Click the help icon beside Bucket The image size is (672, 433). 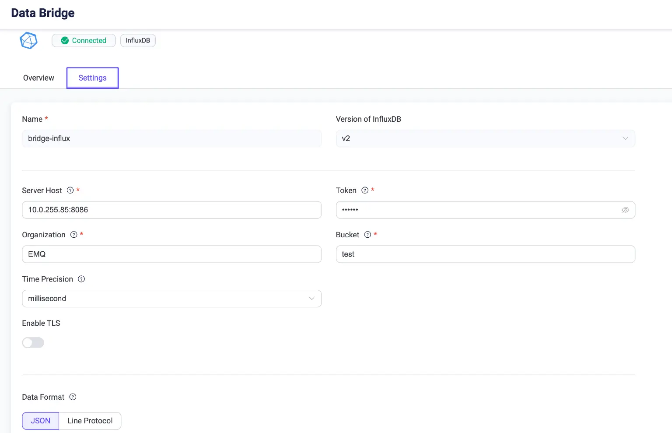coord(368,235)
